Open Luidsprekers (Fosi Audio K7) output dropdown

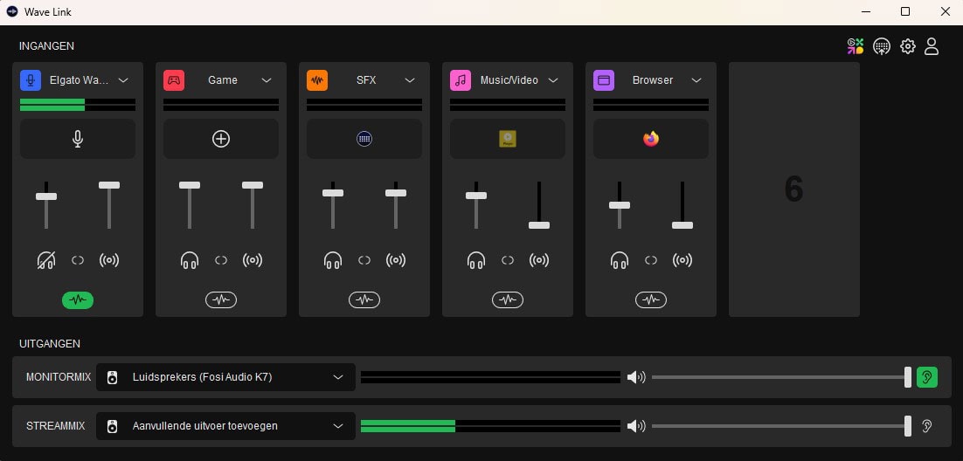click(226, 377)
